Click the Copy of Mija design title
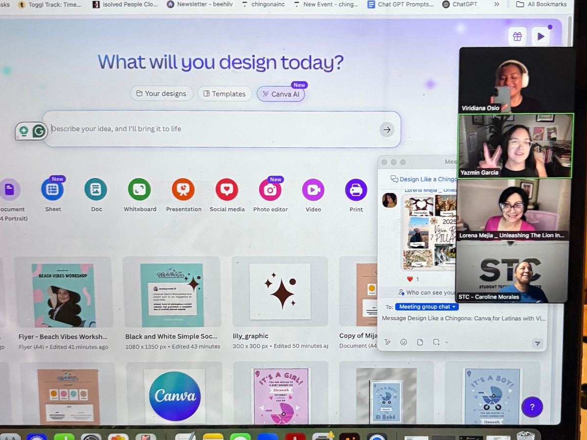 click(x=358, y=335)
